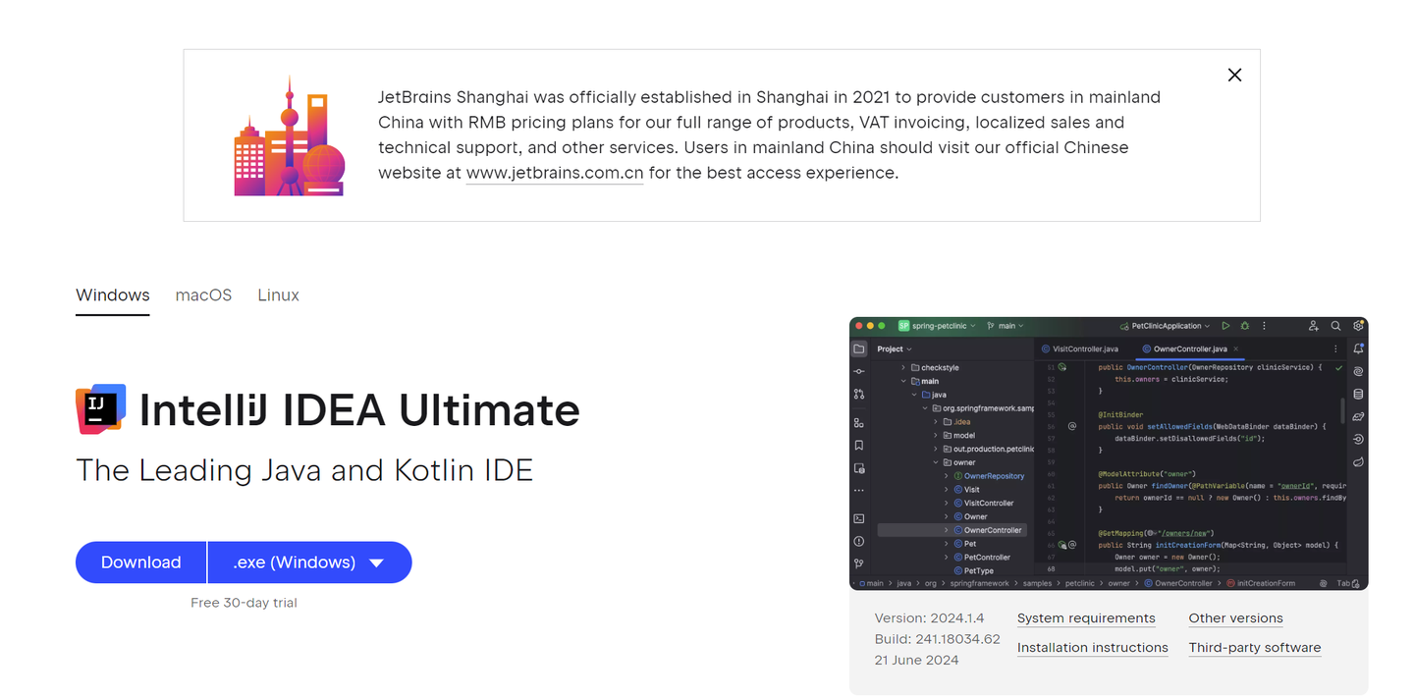Switch to the VisitController.java editor tab
The width and height of the screenshot is (1414, 696).
(1079, 348)
